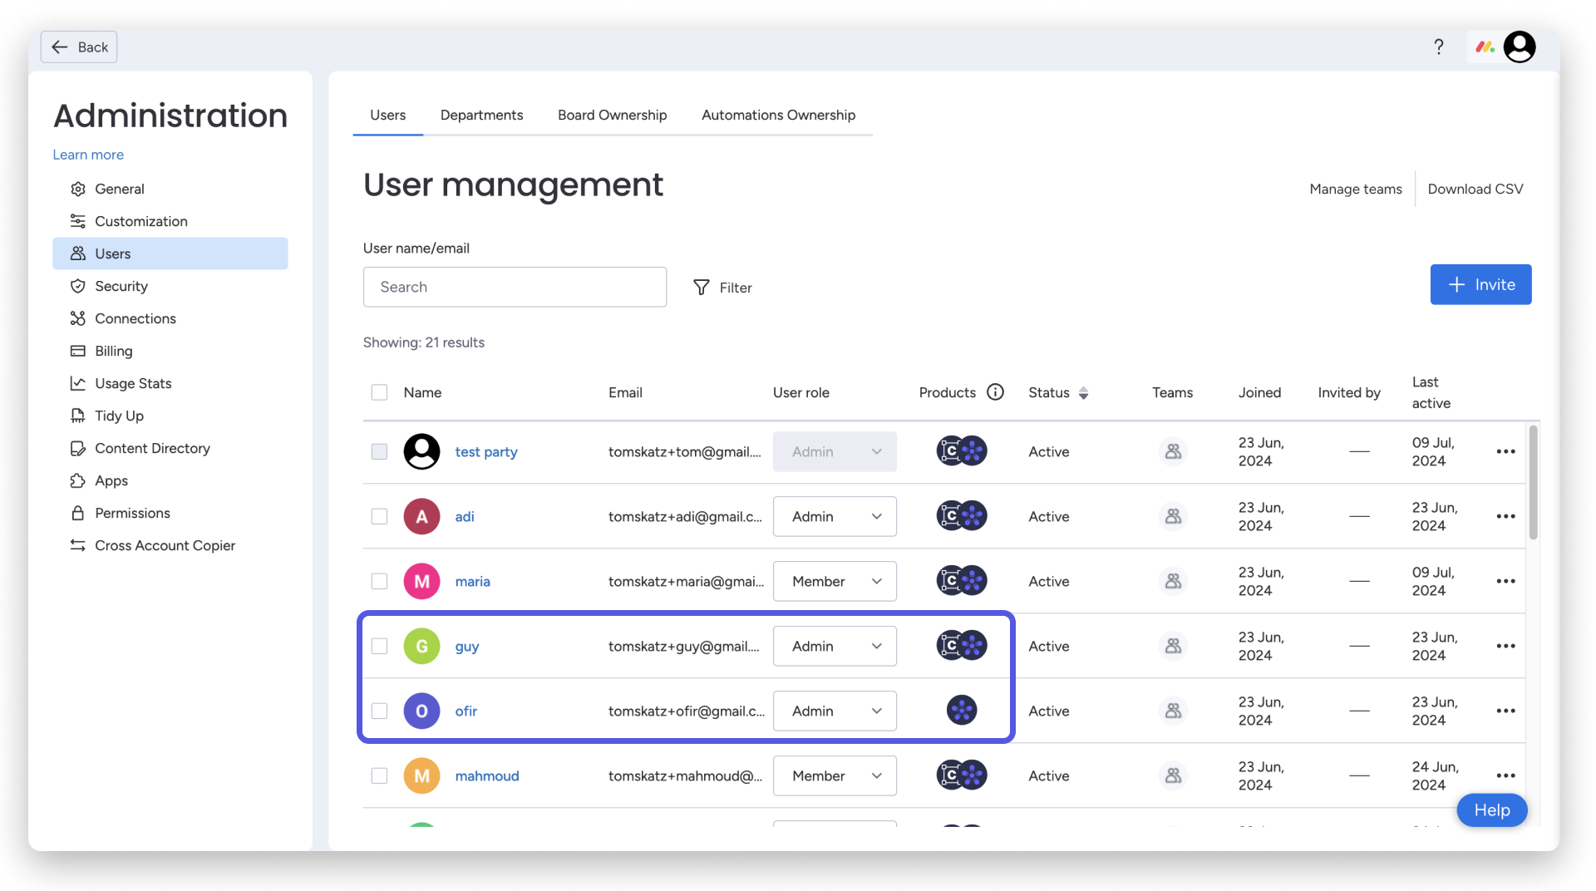Follow the Learn more link
Screen dimensions: 1596x891
pos(88,155)
